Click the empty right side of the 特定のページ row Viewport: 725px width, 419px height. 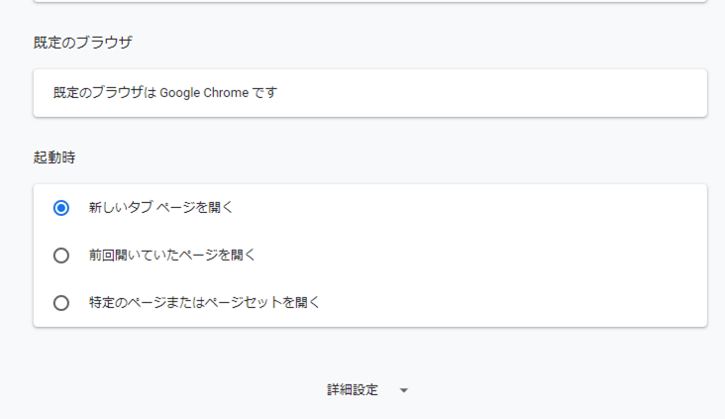[x=513, y=303]
